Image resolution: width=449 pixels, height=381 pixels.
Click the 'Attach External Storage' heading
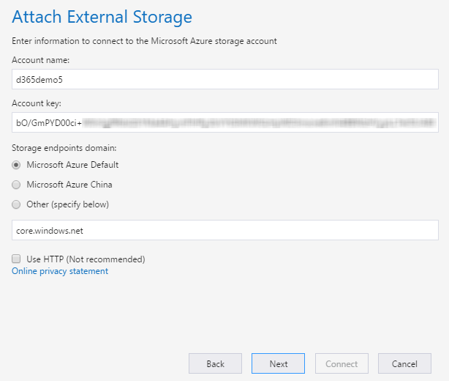coord(102,17)
